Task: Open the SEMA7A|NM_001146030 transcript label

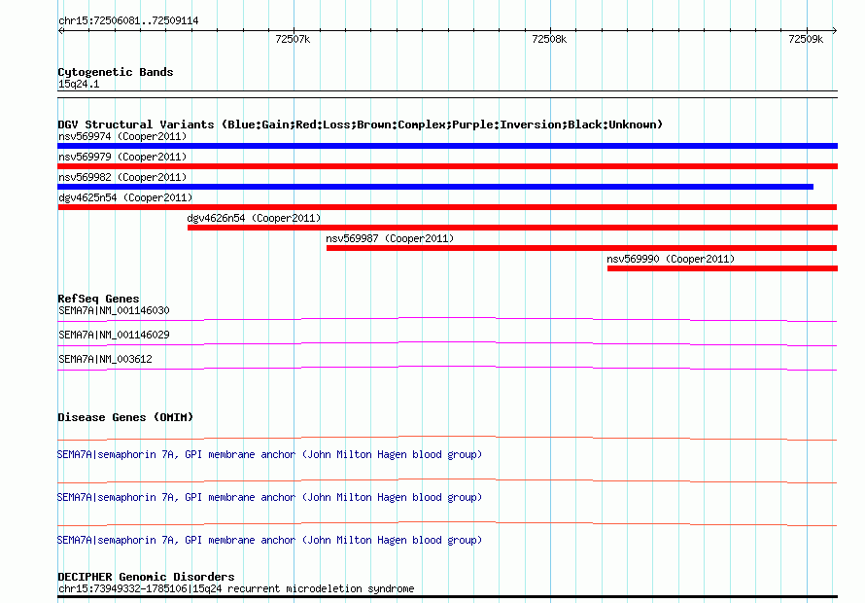Action: coord(114,310)
